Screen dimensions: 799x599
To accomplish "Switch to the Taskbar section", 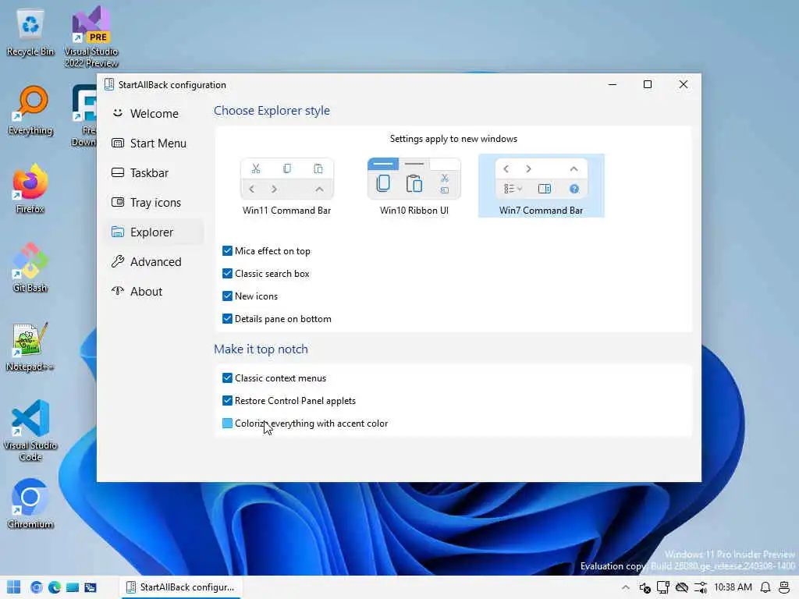I will coord(154,172).
